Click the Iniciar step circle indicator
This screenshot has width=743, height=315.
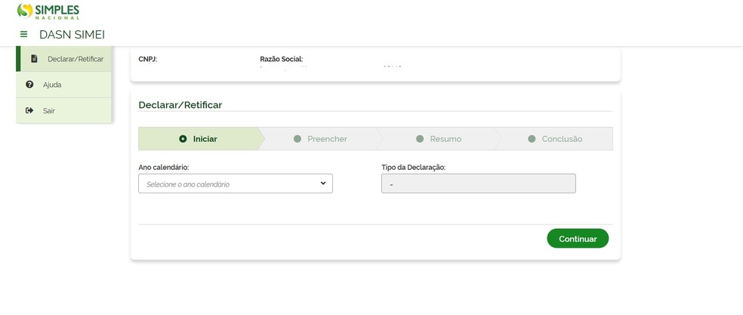(x=183, y=139)
